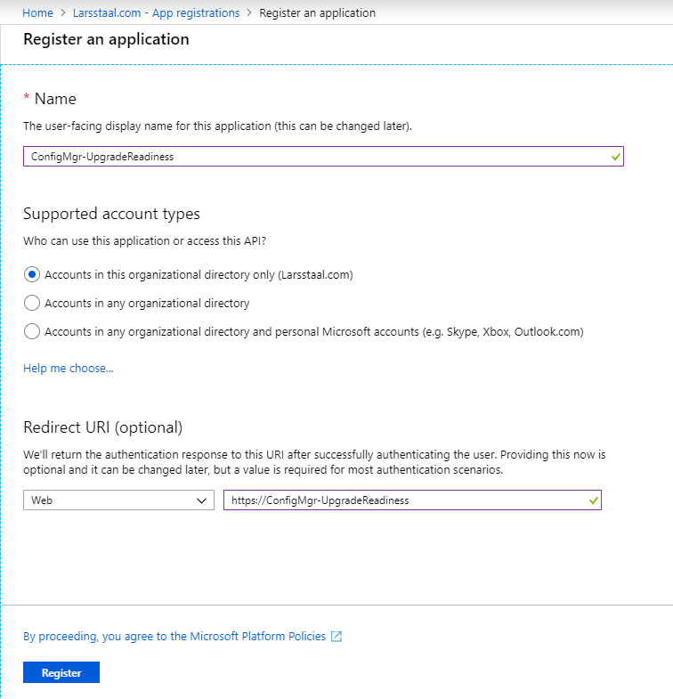Select organizational directory and personal Microsoft accounts
Screen dimensions: 673x699
pos(32,331)
